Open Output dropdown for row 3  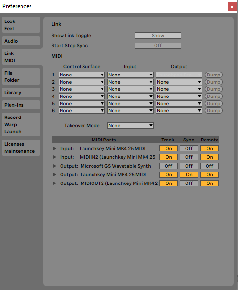click(179, 89)
